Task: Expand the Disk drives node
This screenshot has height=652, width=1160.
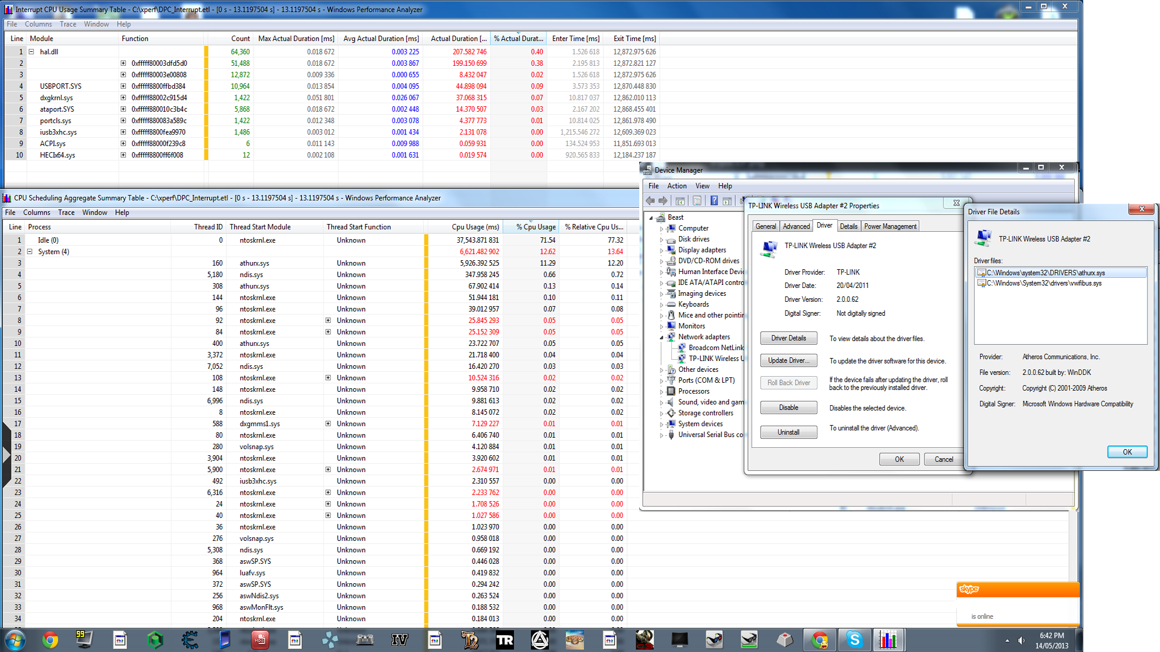Action: click(662, 240)
